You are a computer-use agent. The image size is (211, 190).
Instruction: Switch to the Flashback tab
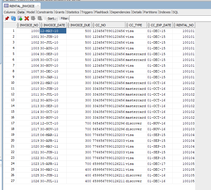tap(101, 12)
